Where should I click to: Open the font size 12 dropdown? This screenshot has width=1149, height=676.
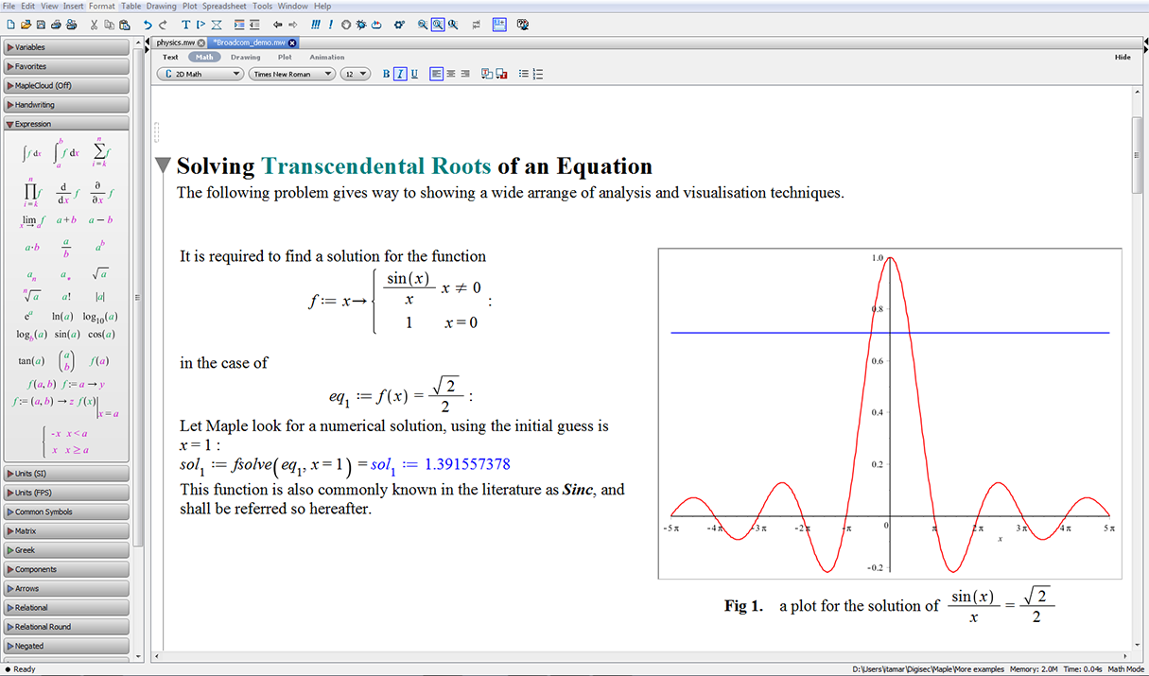(x=356, y=74)
